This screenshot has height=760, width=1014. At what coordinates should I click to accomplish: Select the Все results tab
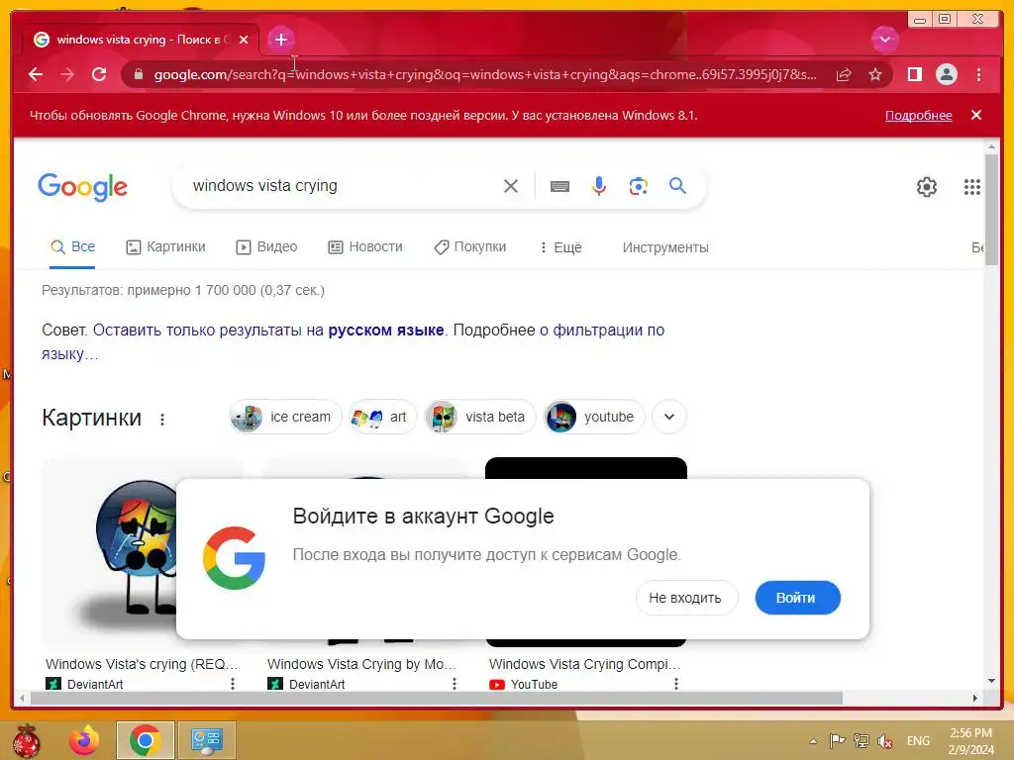point(73,246)
